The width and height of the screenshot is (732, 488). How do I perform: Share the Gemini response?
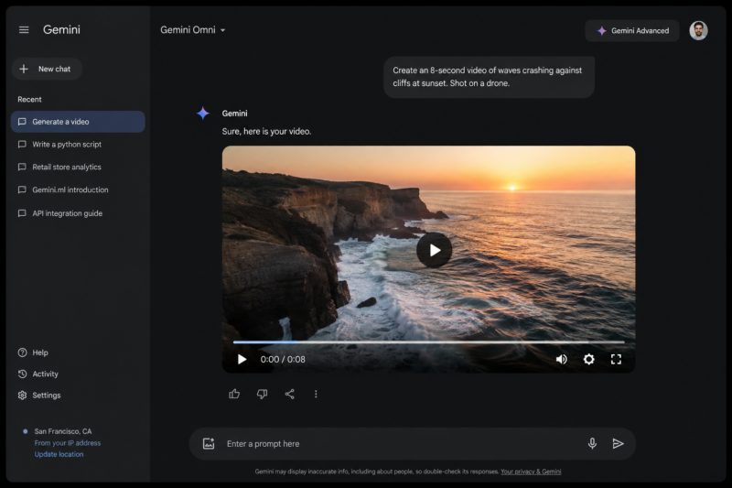click(289, 394)
